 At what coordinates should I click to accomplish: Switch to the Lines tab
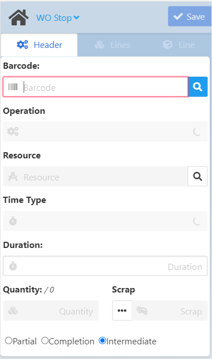click(x=112, y=45)
